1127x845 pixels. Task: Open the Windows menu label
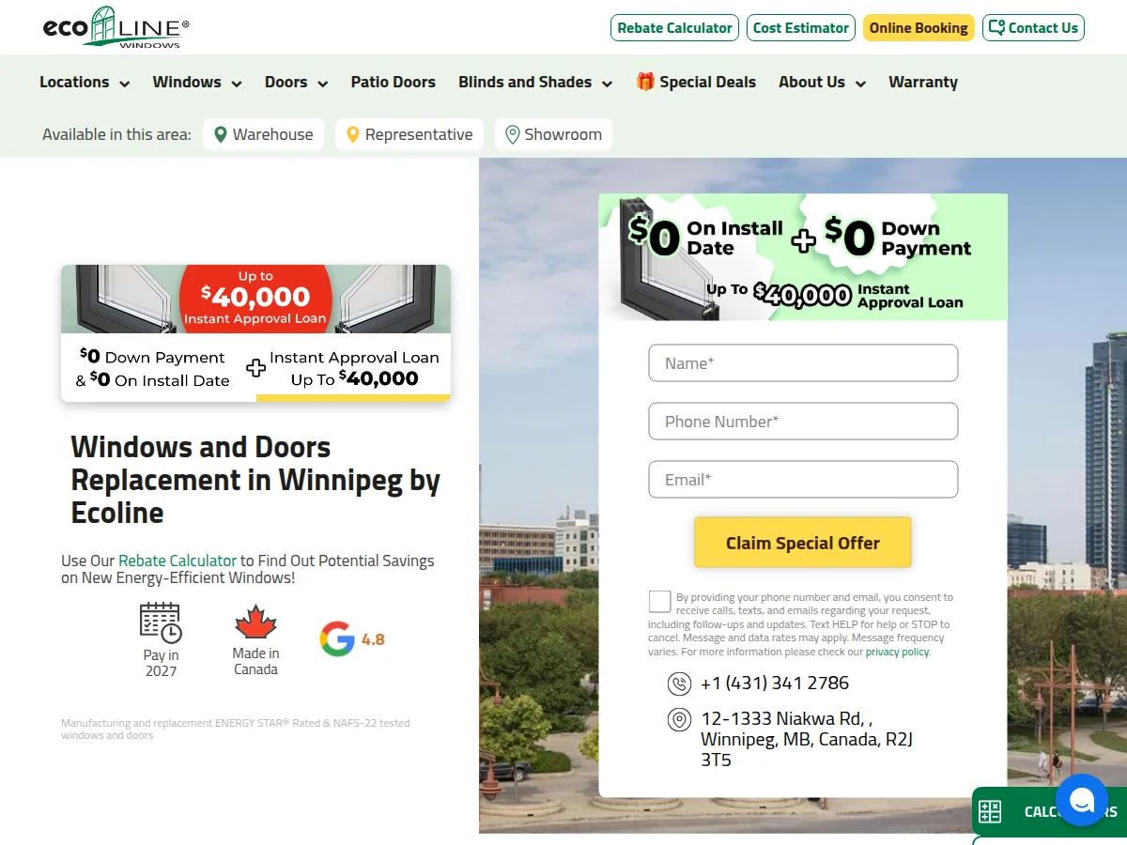coord(187,82)
